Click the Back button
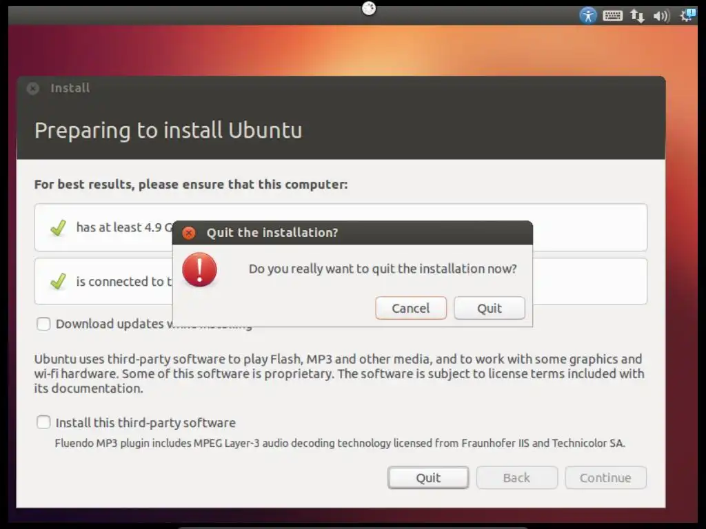 (517, 478)
